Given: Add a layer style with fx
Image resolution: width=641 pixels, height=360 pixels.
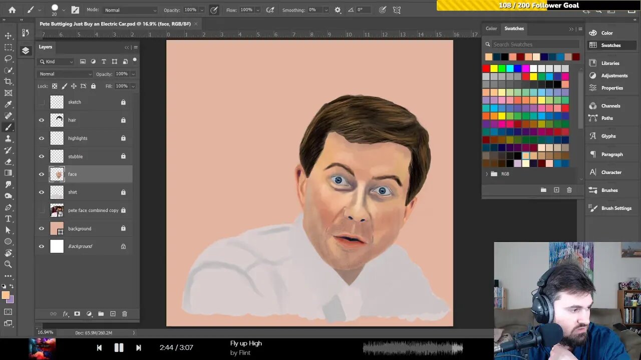Looking at the screenshot, I should 65,314.
